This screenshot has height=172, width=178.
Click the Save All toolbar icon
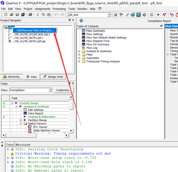23,15
